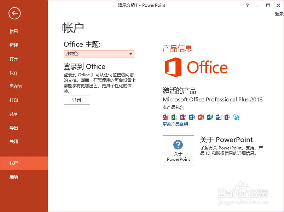Open the Office theme dropdown 浅灰色
Screen dimensions: 284x212
tap(99, 54)
